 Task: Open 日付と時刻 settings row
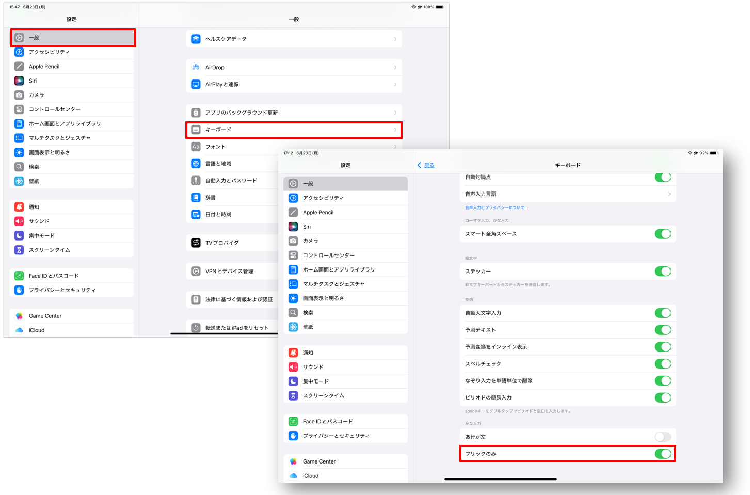coord(232,215)
